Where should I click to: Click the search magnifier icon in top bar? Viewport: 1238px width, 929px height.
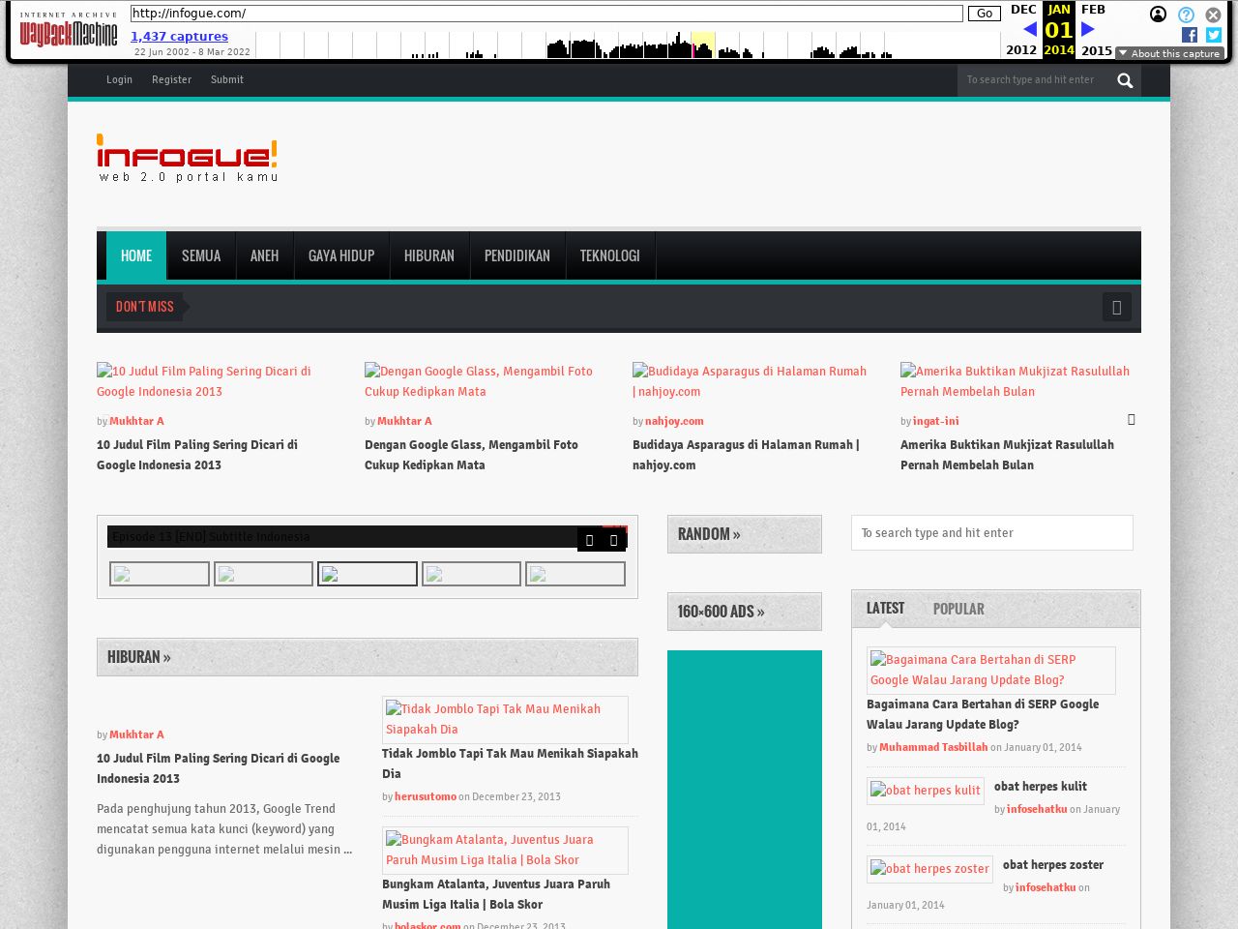click(x=1124, y=80)
